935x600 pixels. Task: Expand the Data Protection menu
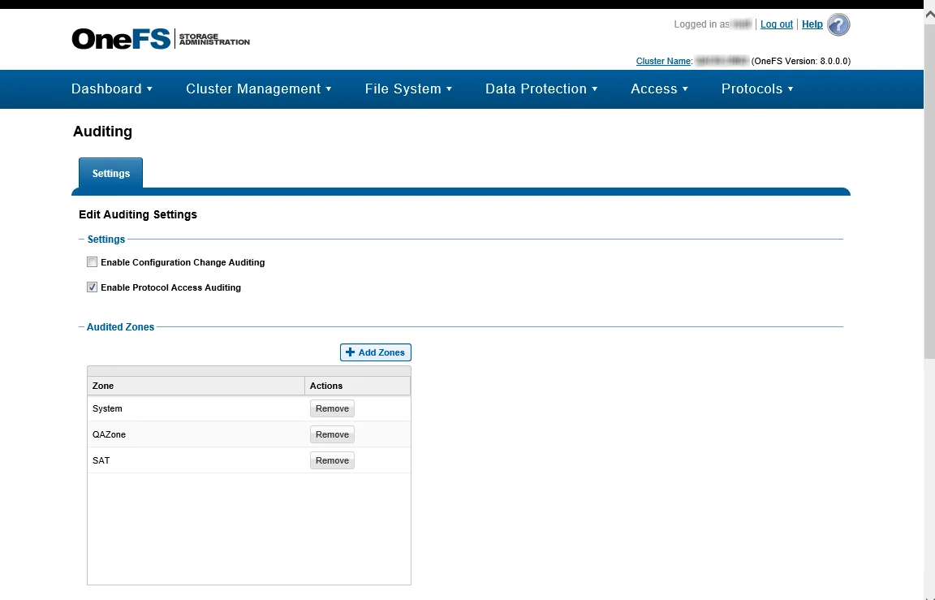pyautogui.click(x=541, y=88)
